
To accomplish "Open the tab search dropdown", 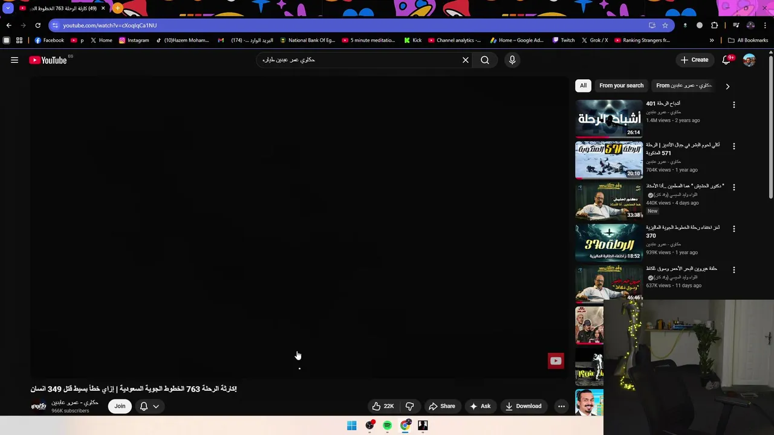I will pos(8,8).
